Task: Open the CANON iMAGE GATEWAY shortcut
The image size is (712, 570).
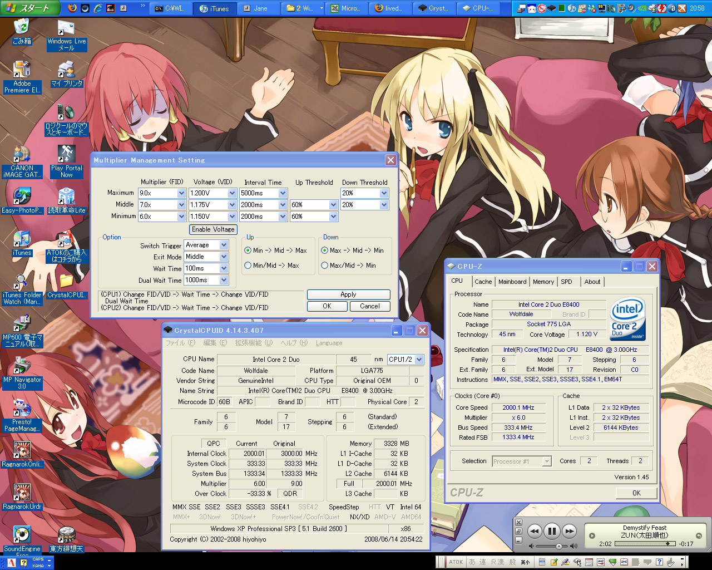Action: [x=22, y=161]
